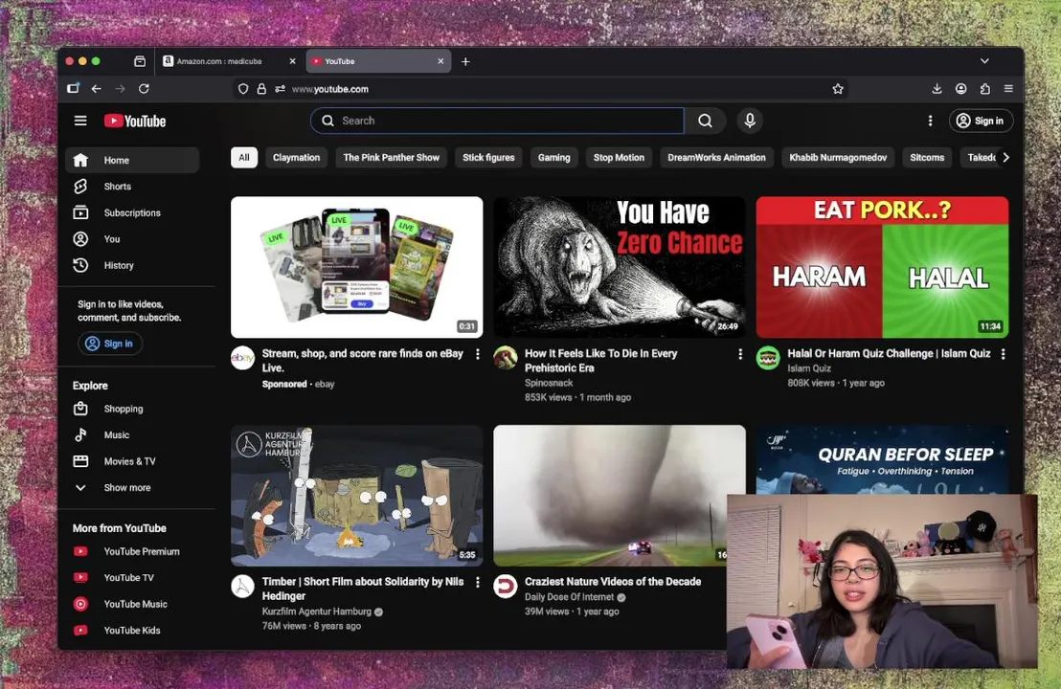1061x689 pixels.
Task: Click Kurzfilm Agentur Hamburg channel name
Action: [x=317, y=611]
